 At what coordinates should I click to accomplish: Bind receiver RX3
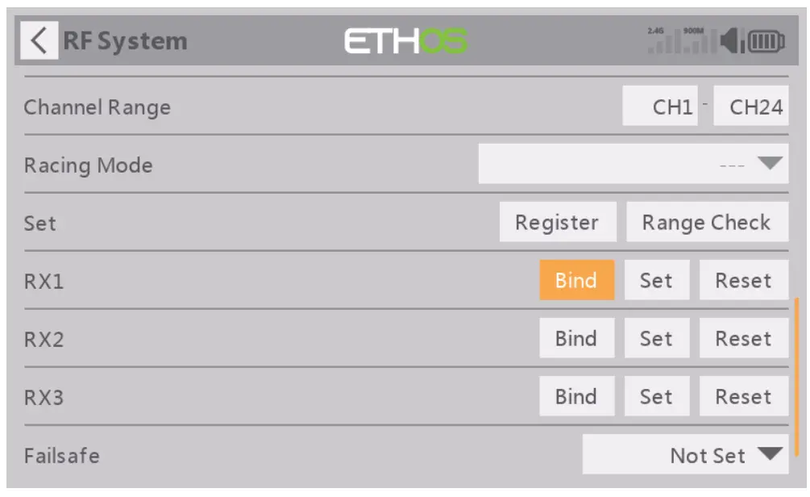(x=576, y=397)
